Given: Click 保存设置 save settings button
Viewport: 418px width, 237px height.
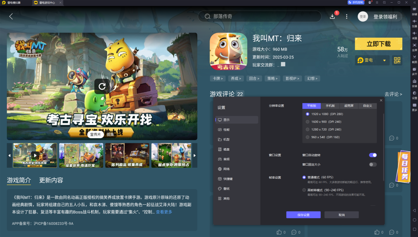Looking at the screenshot, I should pos(303,215).
